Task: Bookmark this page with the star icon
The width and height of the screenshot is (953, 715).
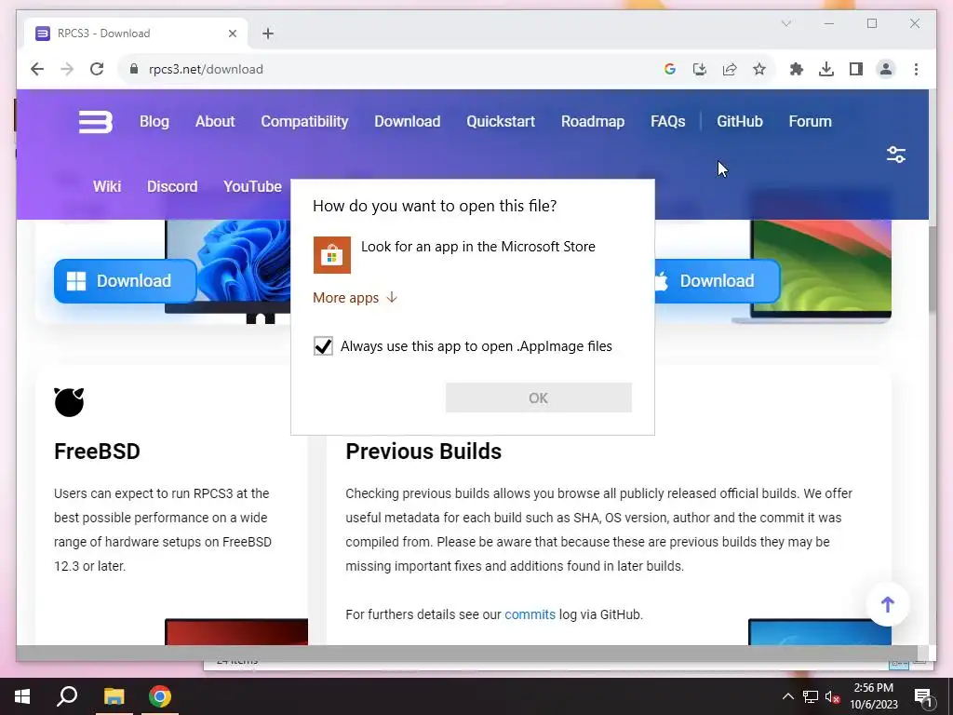Action: coord(759,69)
